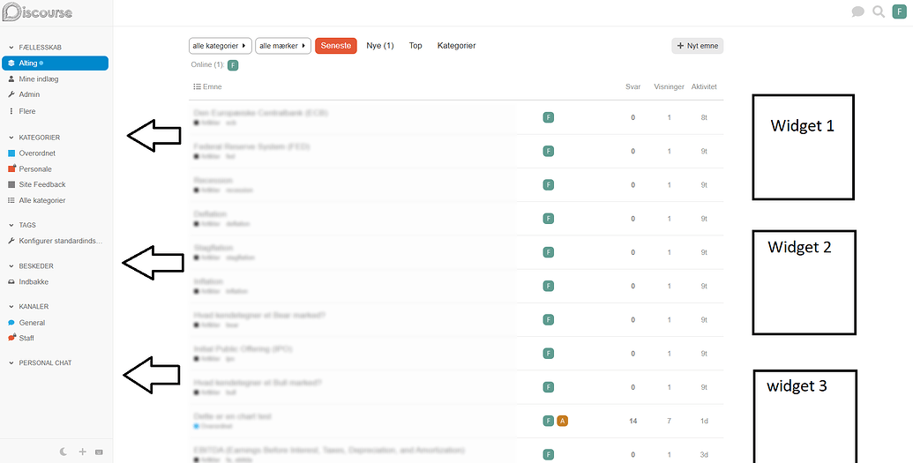Sort topics by Aktivitet column header
Screen dimensions: 913x463
tap(704, 86)
